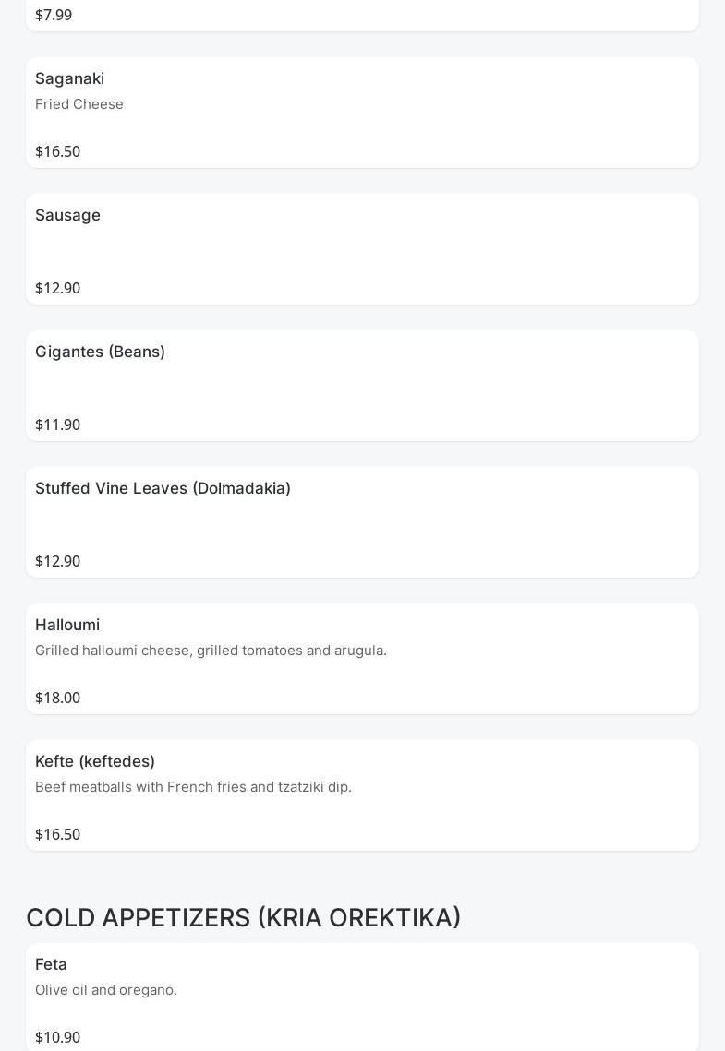Open Stuffed Vine Leaves (Dolmadakia) item

tap(163, 488)
